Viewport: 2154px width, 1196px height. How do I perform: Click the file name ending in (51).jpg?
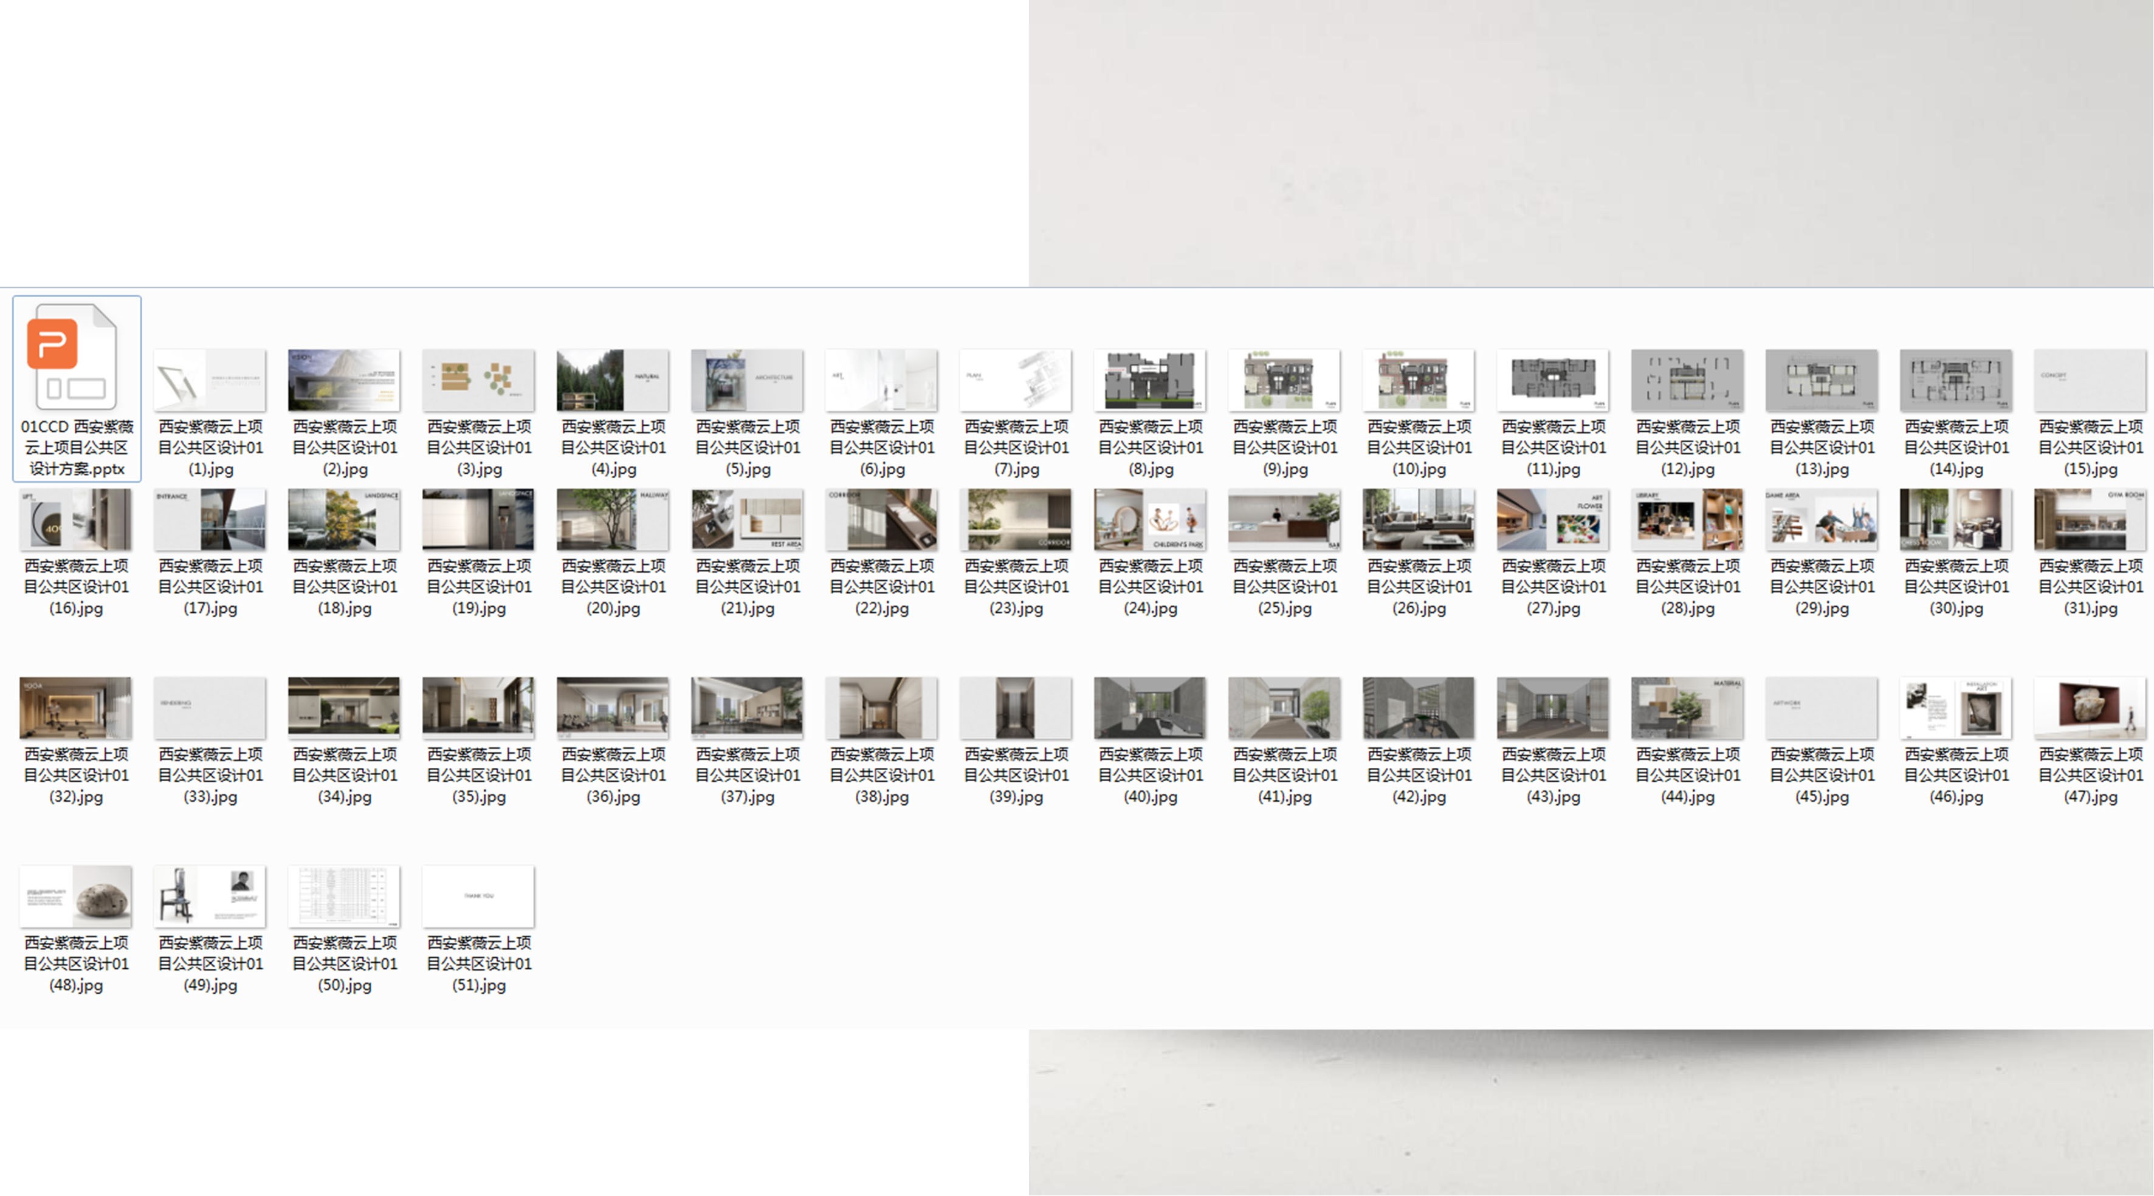pyautogui.click(x=479, y=963)
